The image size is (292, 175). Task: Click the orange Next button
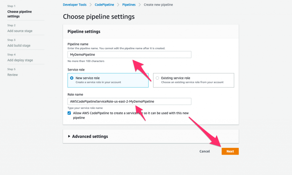tap(230, 151)
